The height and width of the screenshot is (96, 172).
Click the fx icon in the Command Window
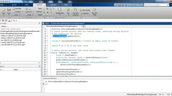(x=44, y=84)
